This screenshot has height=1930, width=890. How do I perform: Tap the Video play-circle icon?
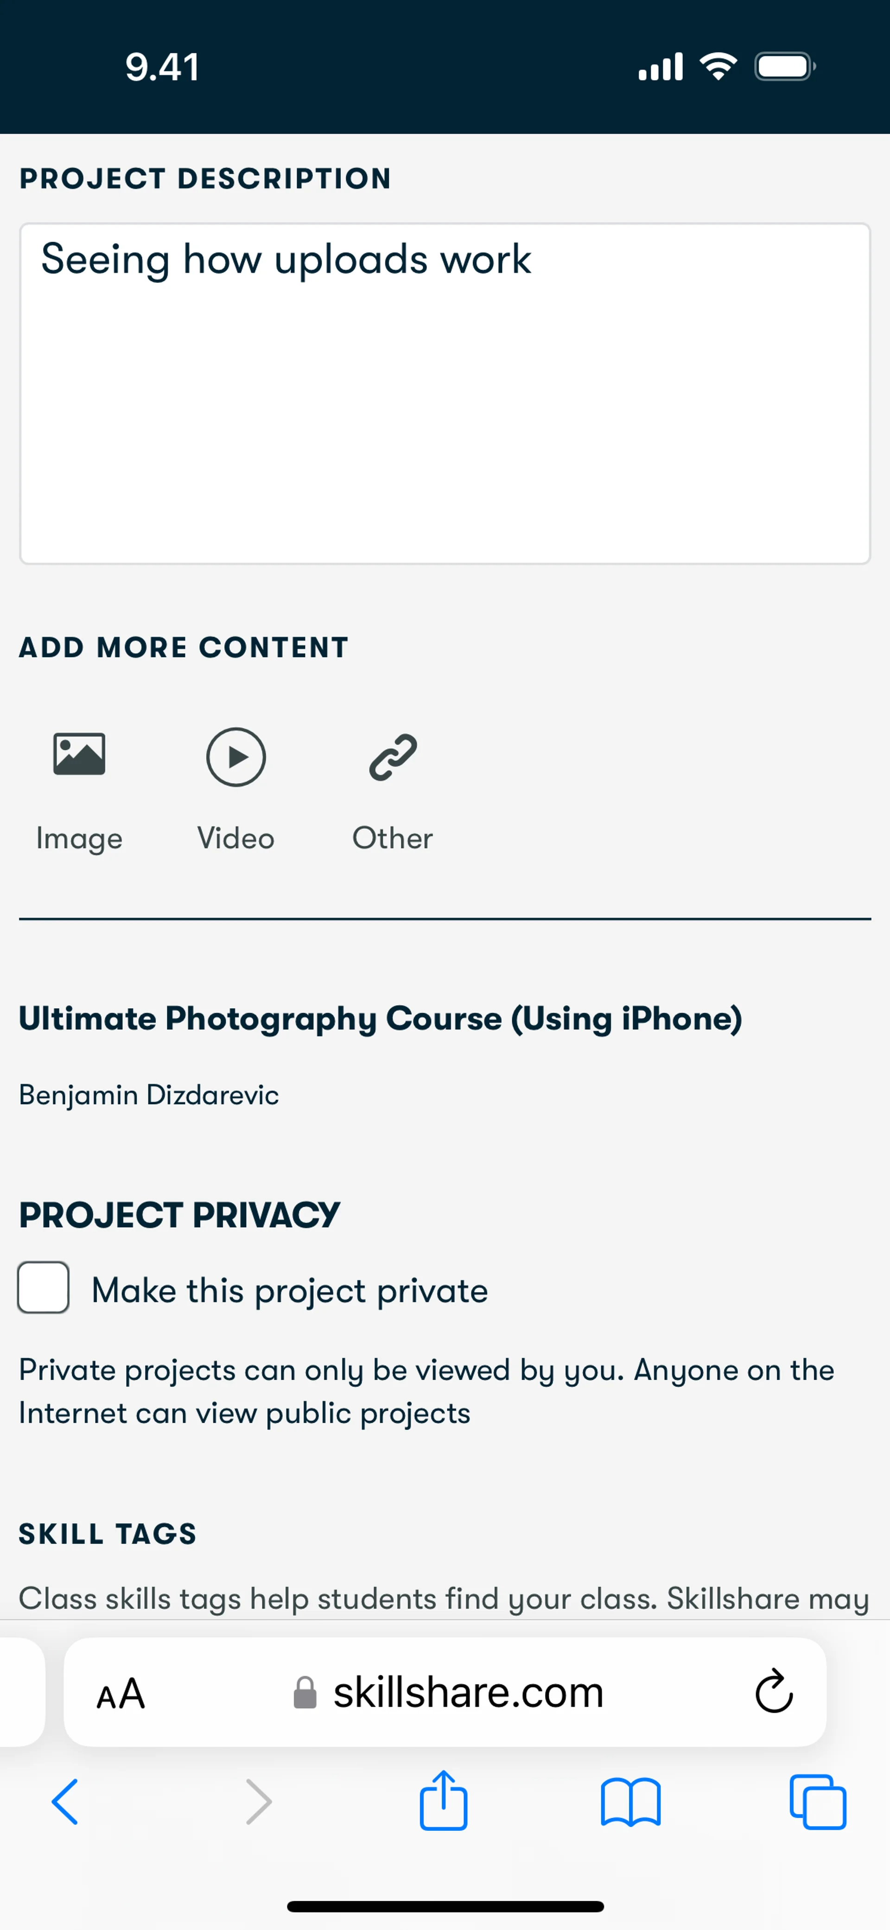click(x=235, y=757)
